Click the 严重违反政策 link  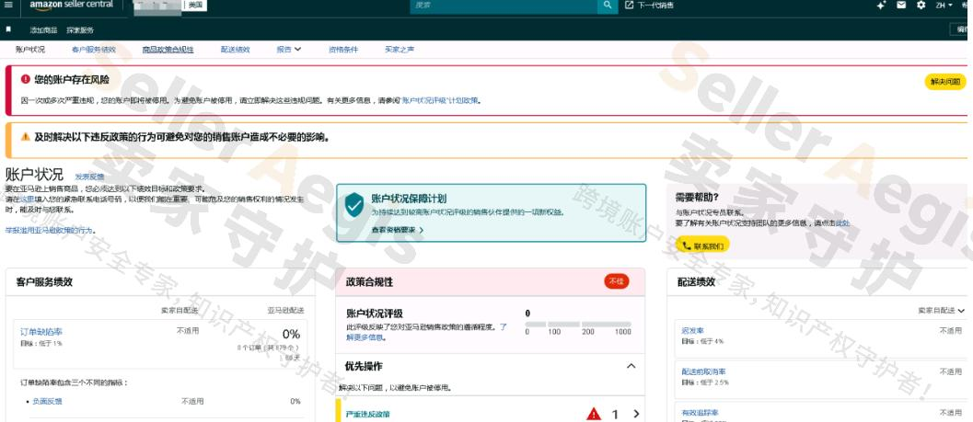368,414
